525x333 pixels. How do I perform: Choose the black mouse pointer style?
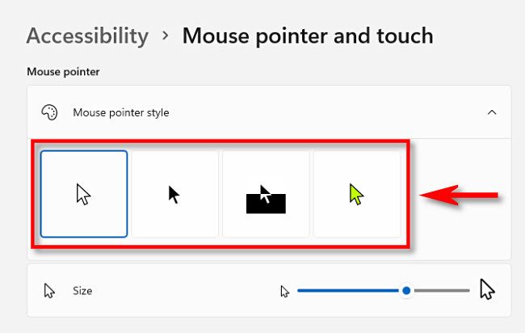tap(174, 194)
